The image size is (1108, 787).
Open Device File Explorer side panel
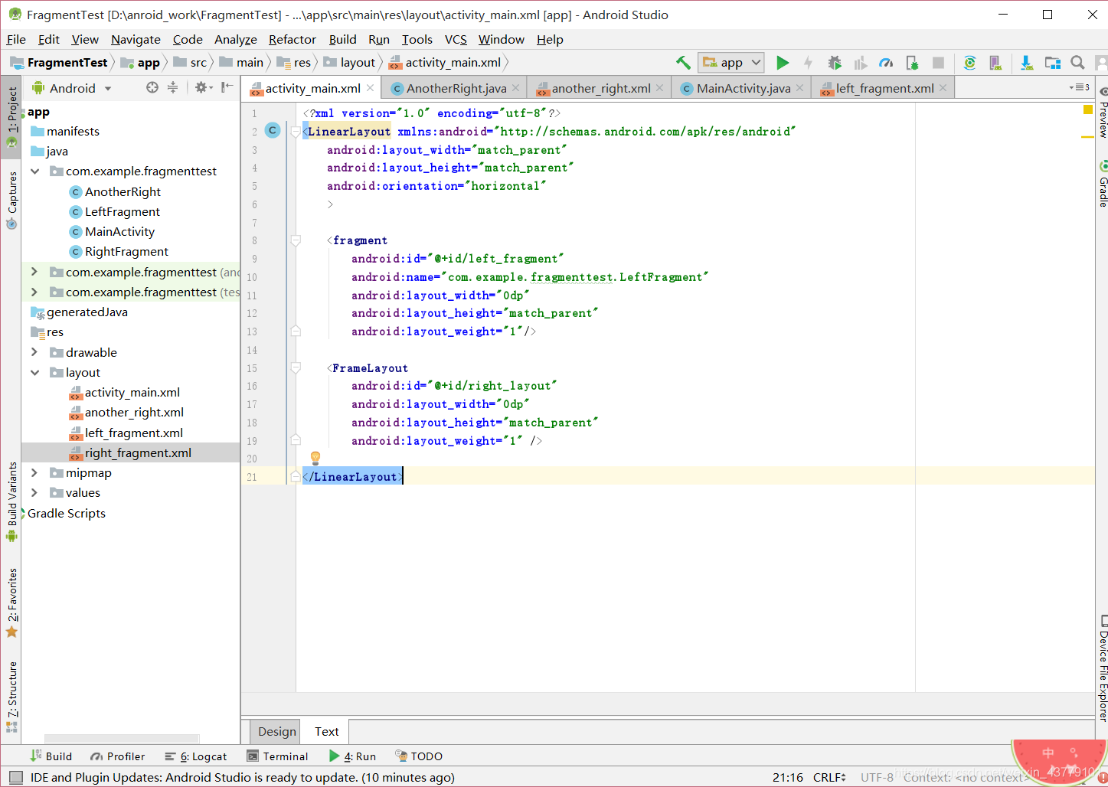1102,668
